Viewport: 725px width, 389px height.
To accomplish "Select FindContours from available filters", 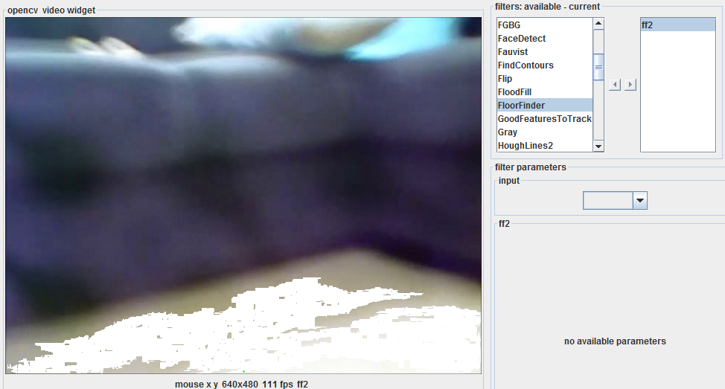I will click(x=545, y=65).
